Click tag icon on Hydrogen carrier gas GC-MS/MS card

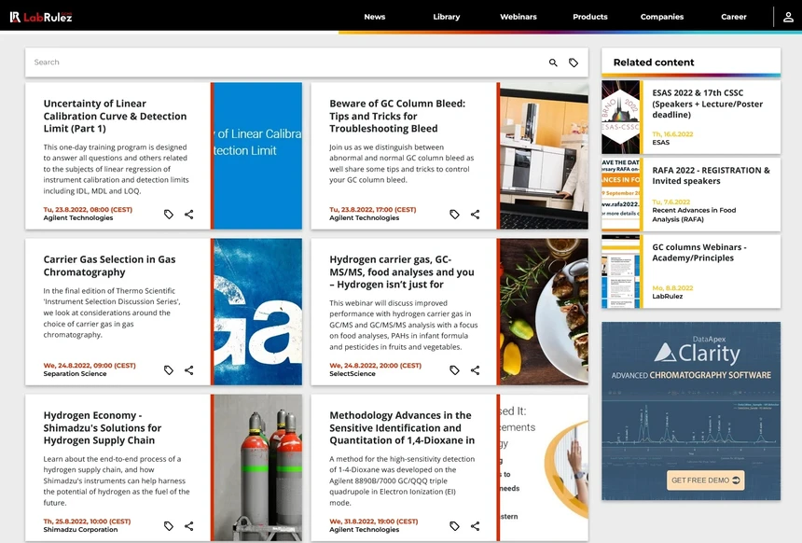[x=454, y=370]
